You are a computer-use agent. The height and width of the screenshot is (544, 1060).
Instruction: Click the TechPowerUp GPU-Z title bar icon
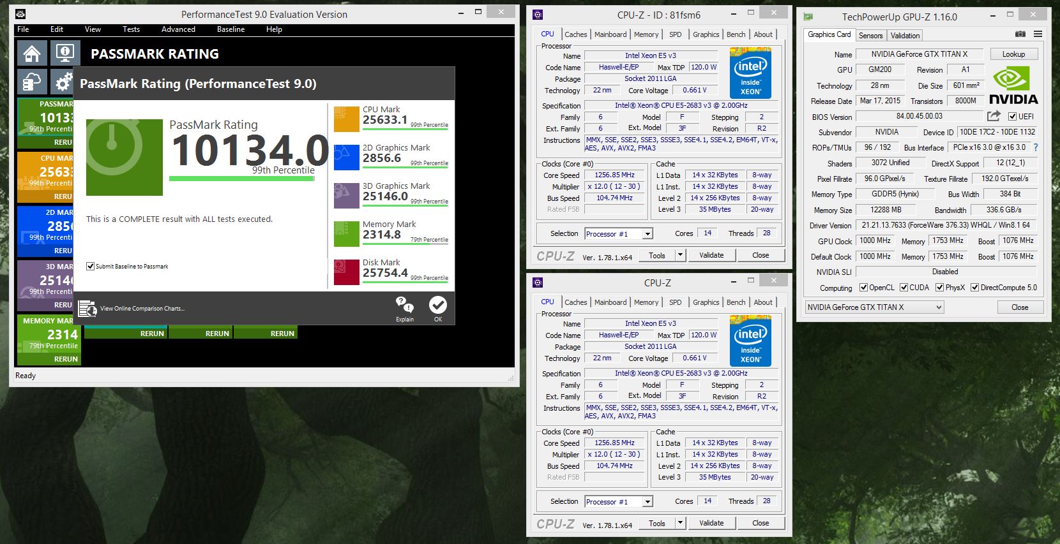point(808,17)
